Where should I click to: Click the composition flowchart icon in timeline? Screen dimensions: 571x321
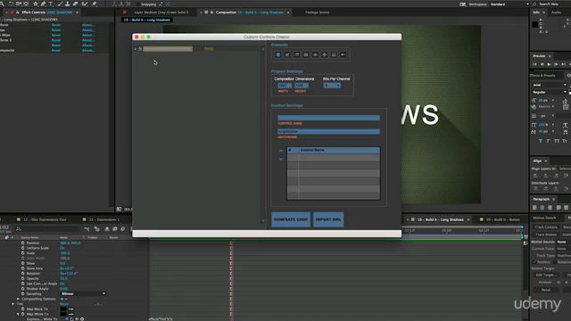point(87,229)
